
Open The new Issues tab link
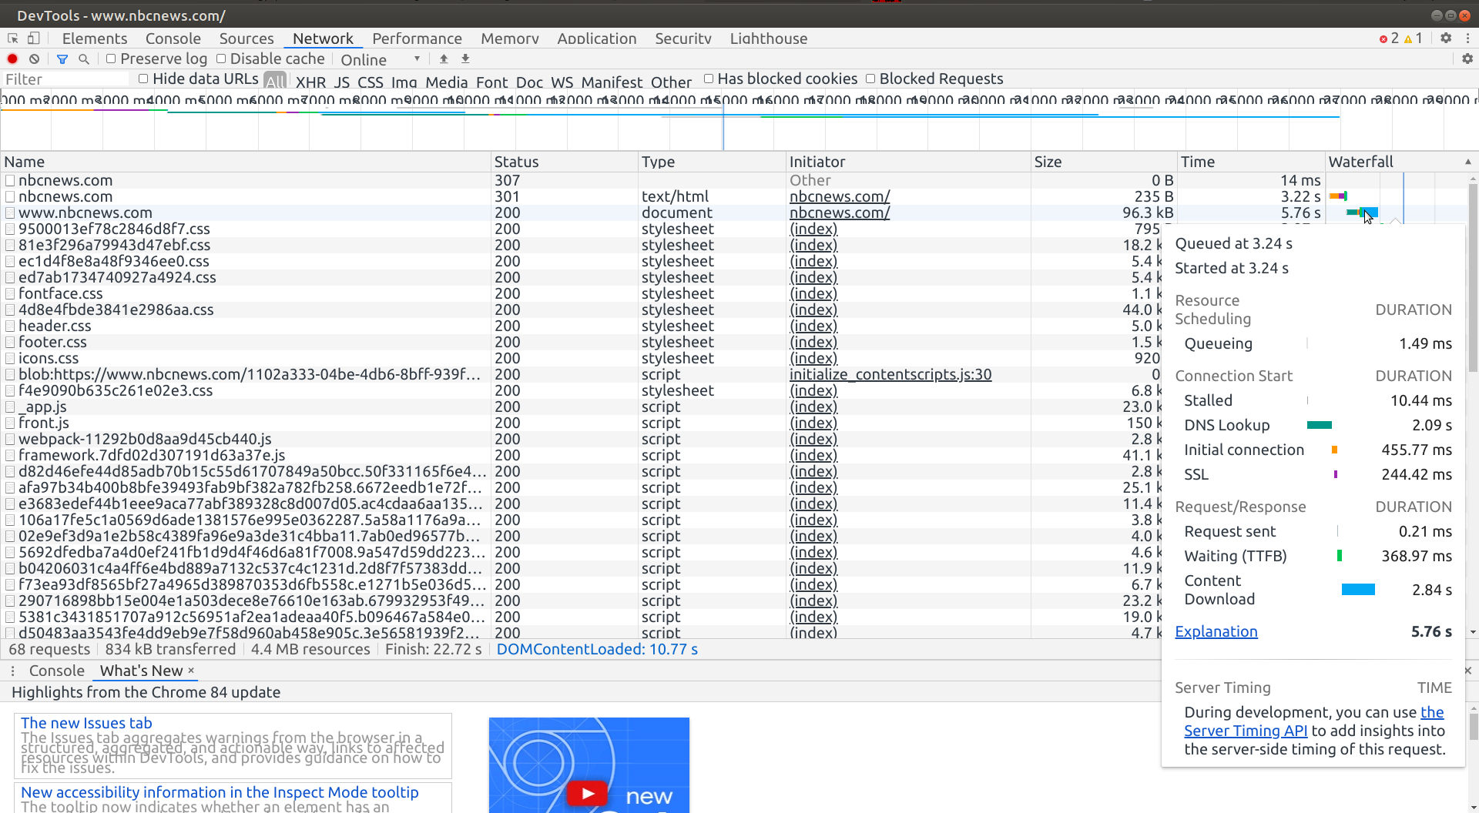(86, 723)
